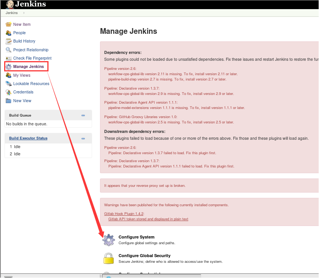Click the Jenkins header title text
The width and height of the screenshot is (319, 278).
coord(31,4)
